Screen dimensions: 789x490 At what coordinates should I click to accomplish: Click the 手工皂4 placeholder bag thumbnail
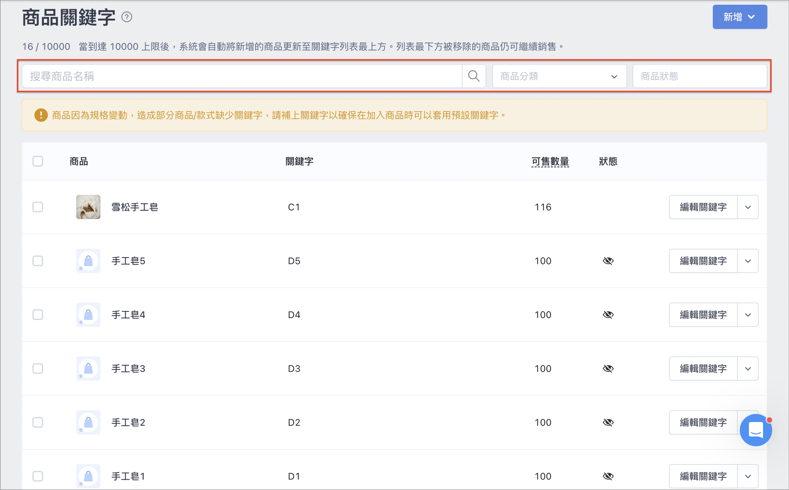click(88, 315)
